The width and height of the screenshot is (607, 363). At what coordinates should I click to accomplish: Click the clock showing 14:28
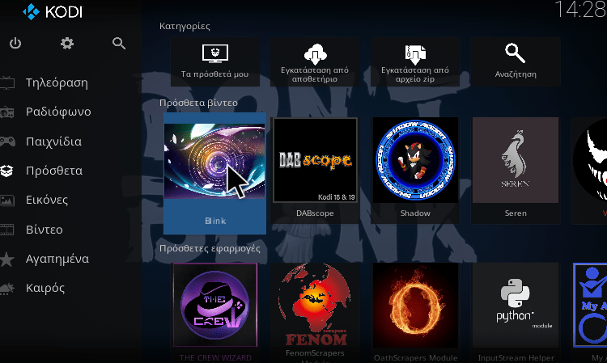click(x=580, y=9)
